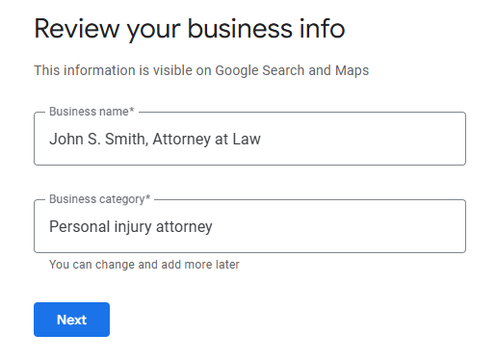Click the 'visible on Google Search and Maps' subtitle
Image resolution: width=496 pixels, height=360 pixels.
pos(261,70)
